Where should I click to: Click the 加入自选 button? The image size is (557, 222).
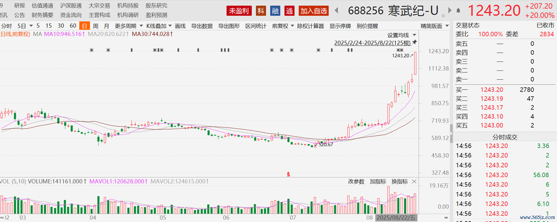314,11
